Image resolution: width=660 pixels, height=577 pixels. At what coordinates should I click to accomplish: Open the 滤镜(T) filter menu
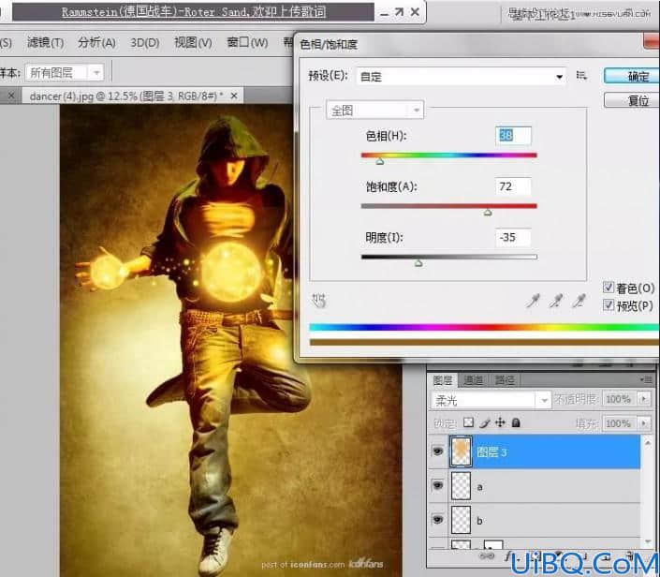[45, 42]
